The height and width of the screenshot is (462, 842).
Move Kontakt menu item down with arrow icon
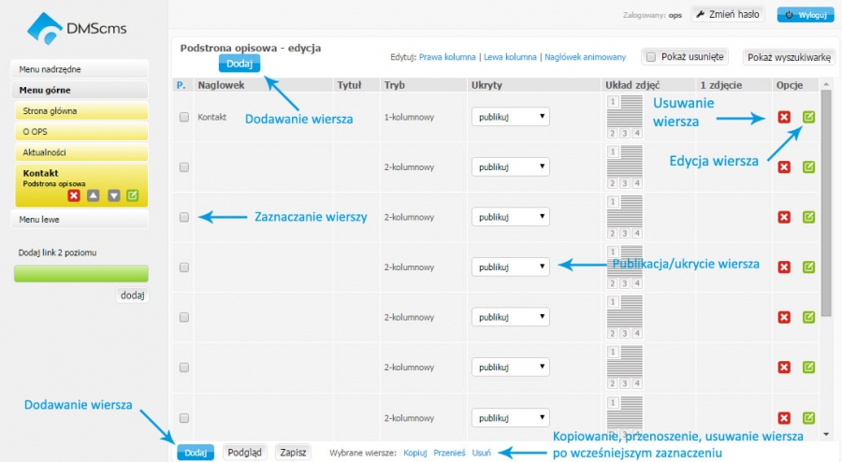click(x=113, y=195)
